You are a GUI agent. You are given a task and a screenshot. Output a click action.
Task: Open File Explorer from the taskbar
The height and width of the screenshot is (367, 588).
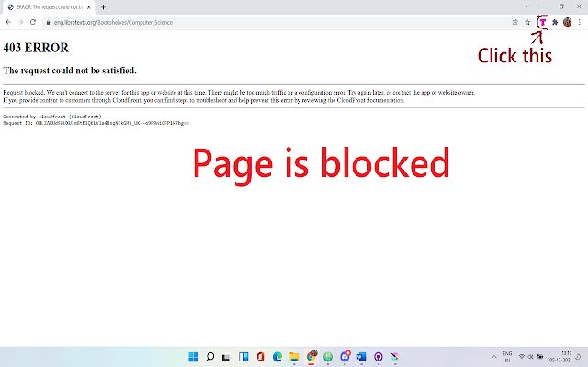click(x=295, y=356)
